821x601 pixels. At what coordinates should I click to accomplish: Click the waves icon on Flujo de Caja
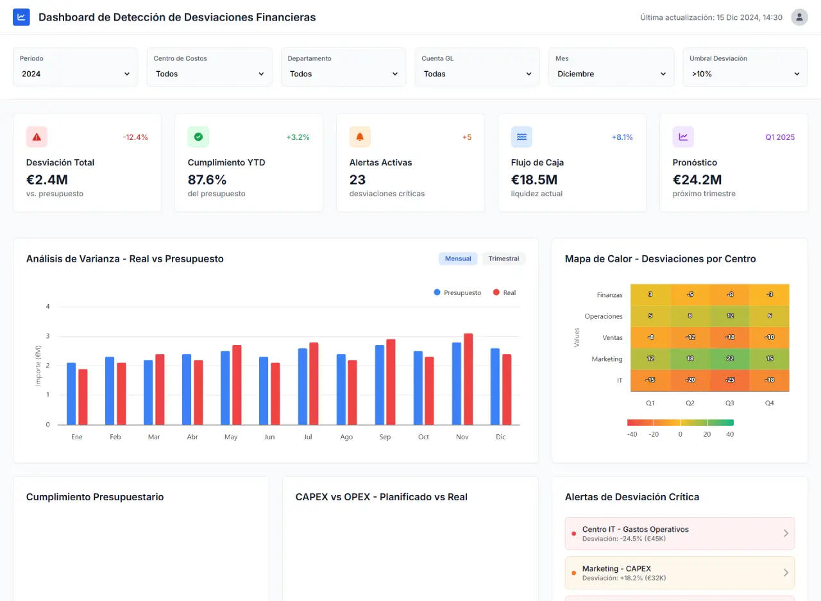521,137
